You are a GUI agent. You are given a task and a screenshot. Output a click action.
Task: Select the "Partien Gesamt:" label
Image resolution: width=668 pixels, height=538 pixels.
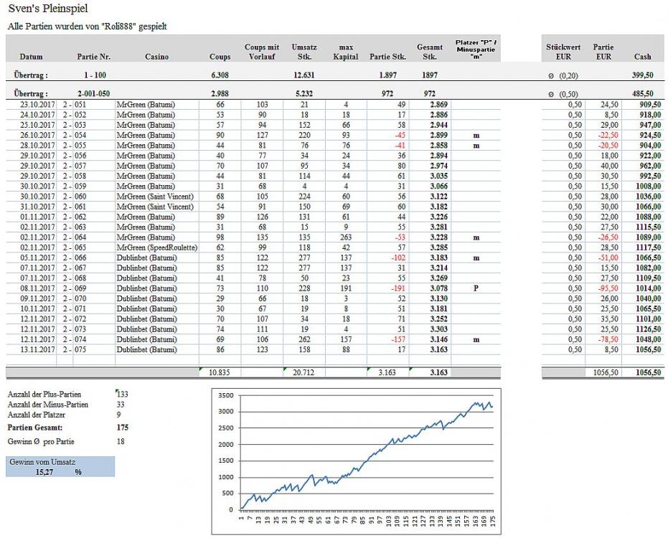pyautogui.click(x=39, y=428)
